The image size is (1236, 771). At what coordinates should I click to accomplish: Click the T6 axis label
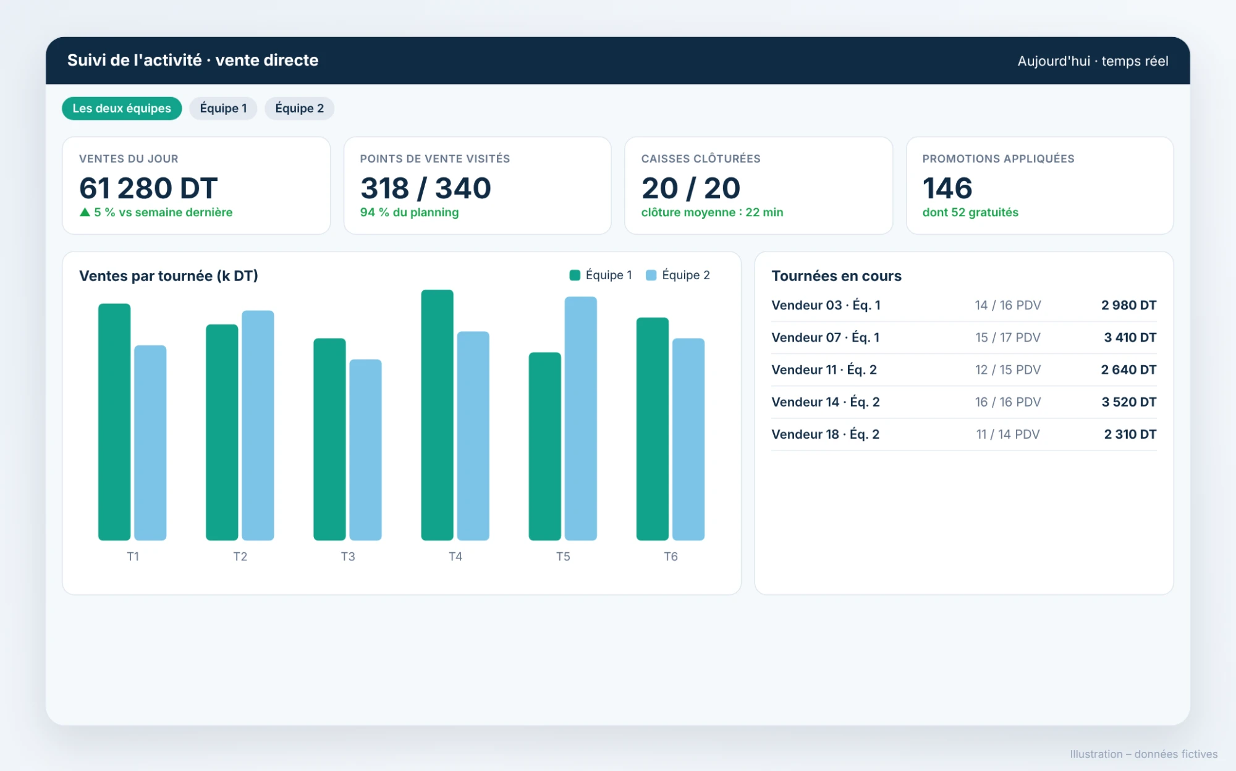[x=671, y=557]
